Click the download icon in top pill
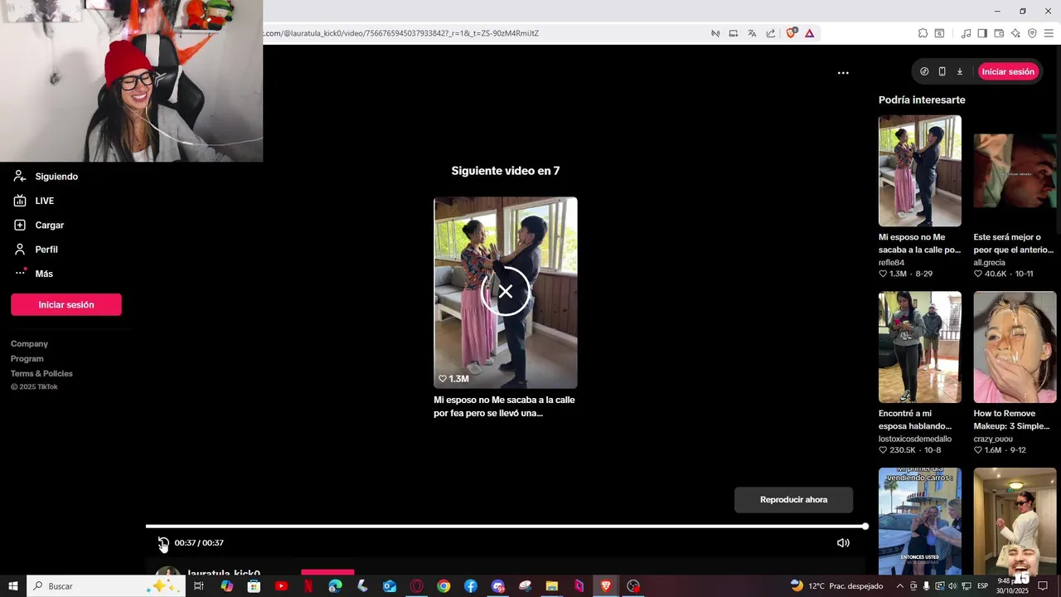Screen dimensions: 1061x597 tap(960, 71)
